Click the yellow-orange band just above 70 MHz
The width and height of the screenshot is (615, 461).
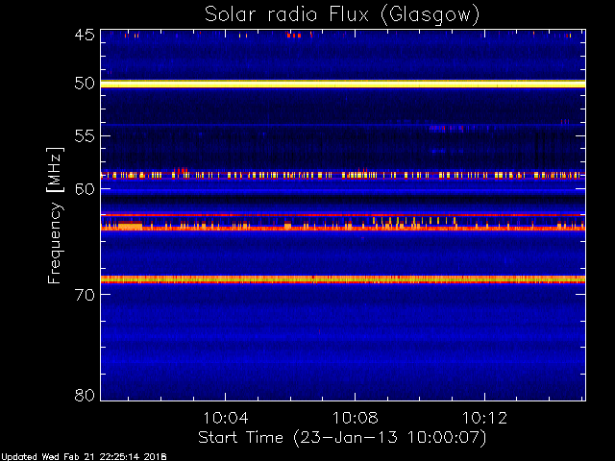click(x=343, y=279)
